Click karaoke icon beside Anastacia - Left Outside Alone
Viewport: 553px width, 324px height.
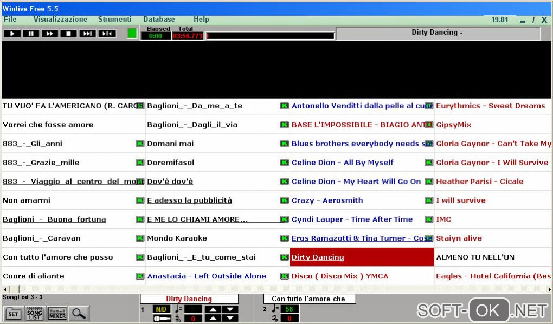coord(284,276)
